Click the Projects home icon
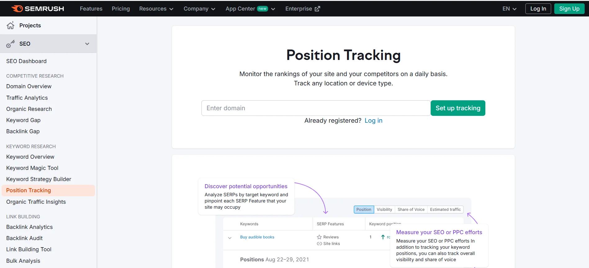This screenshot has height=268, width=589. click(x=11, y=25)
